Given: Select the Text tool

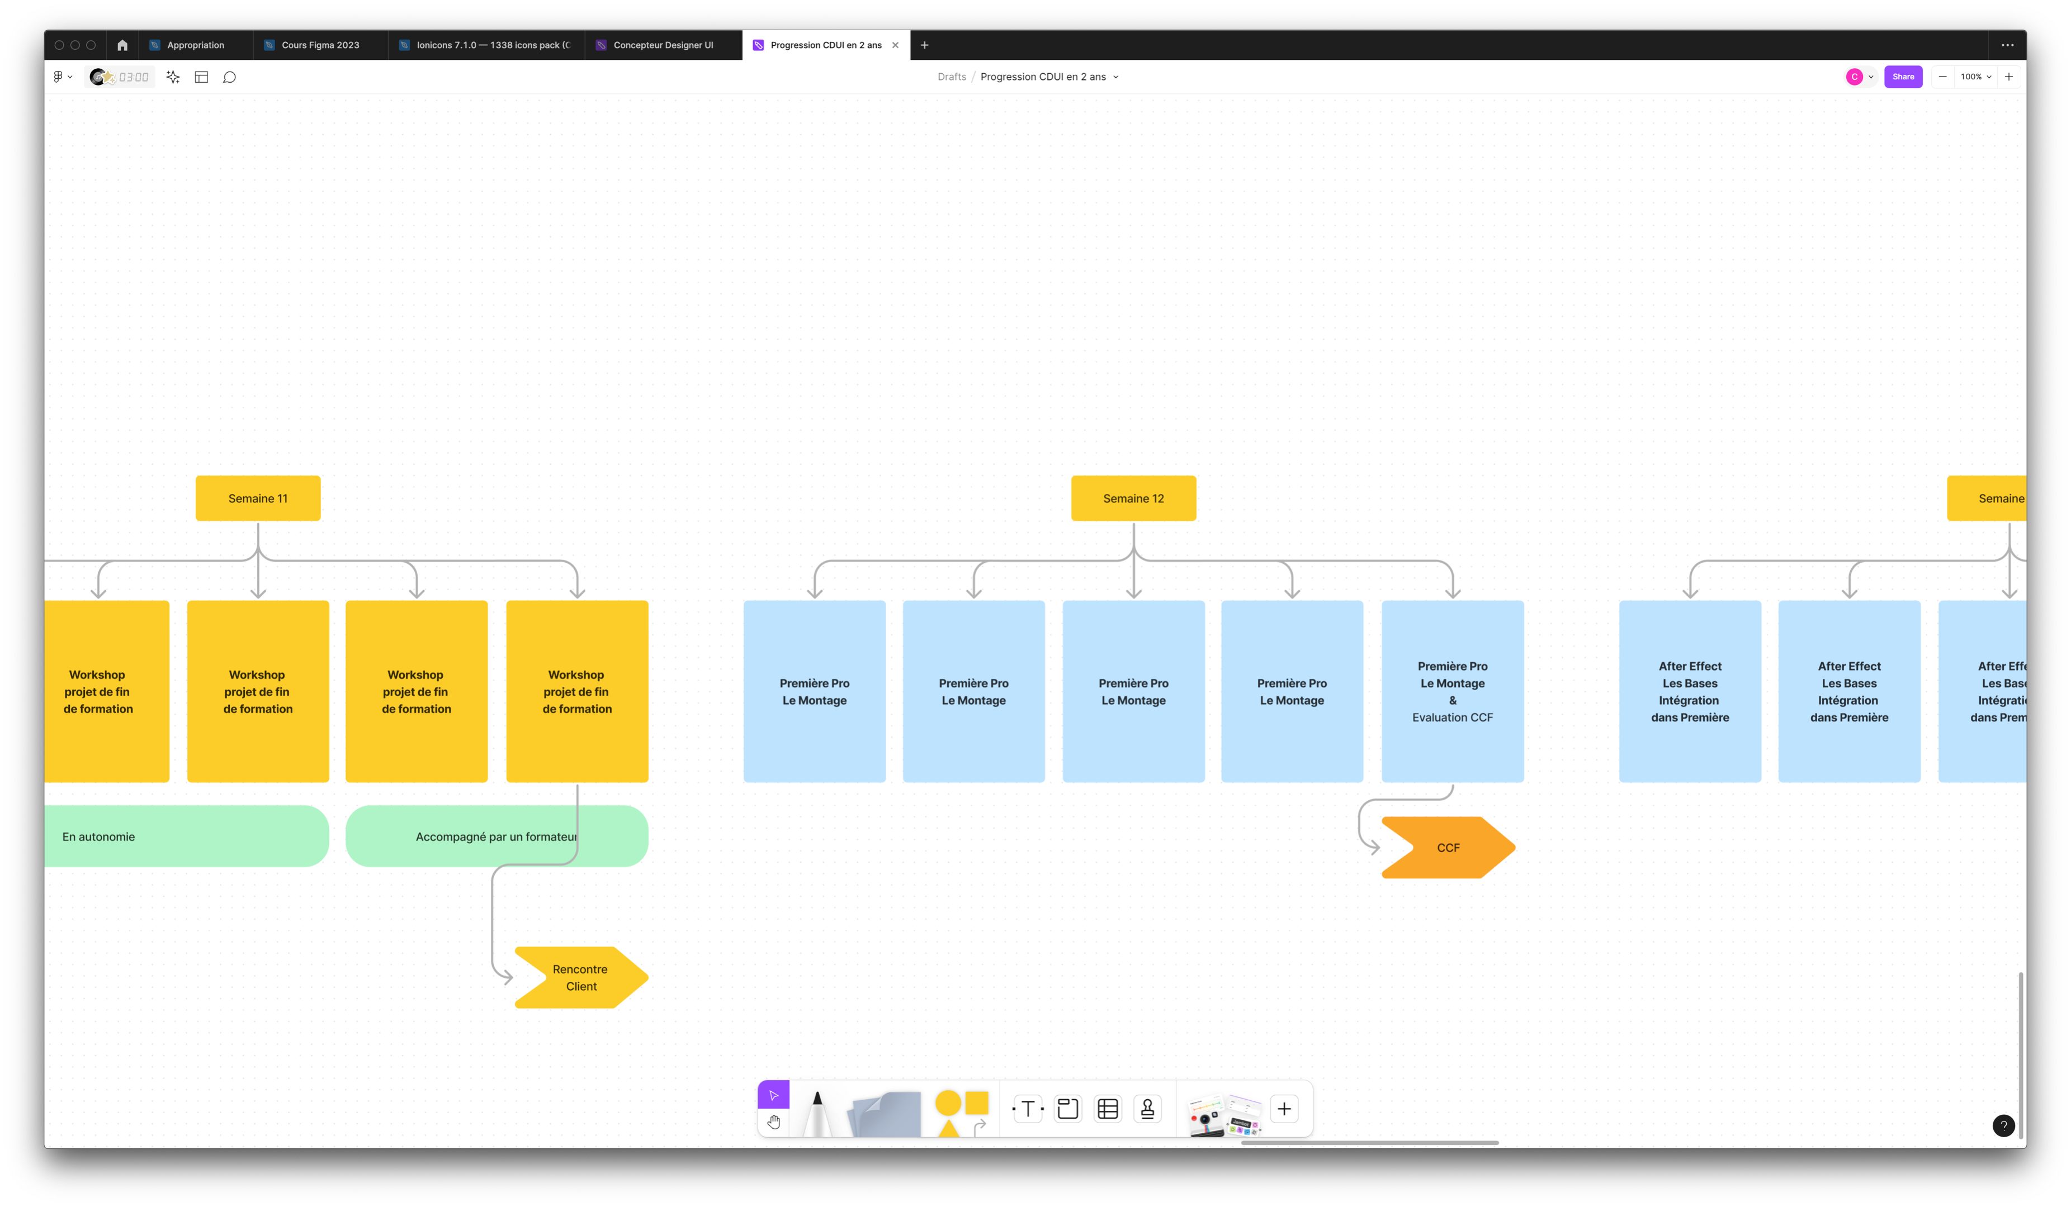Looking at the screenshot, I should point(1028,1109).
